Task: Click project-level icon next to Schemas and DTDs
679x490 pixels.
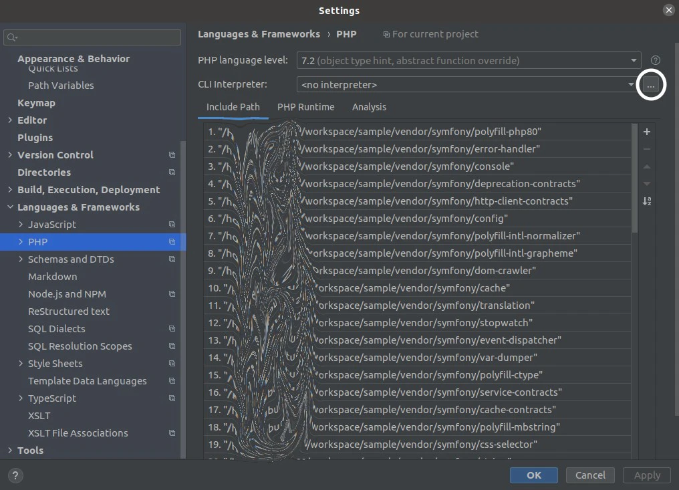Action: tap(172, 259)
